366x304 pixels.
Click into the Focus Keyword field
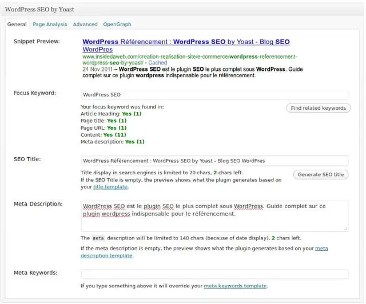coord(214,95)
